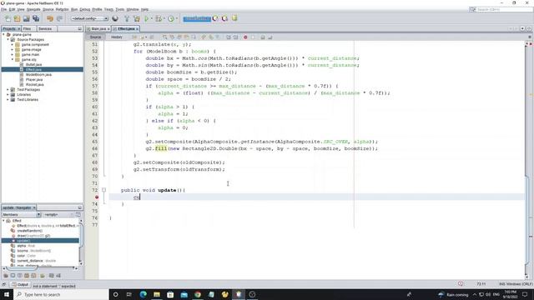
Task: Open the Output panel button
Action: [20, 285]
